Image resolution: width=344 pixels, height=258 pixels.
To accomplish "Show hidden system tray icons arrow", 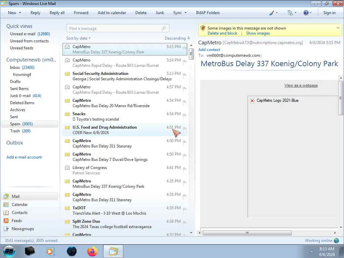I will tap(312, 252).
